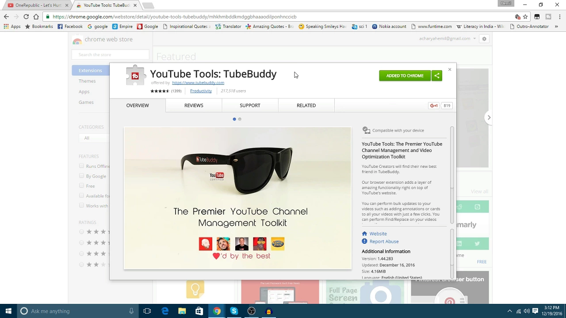Select the first screenshot carousel dot
Image resolution: width=566 pixels, height=318 pixels.
234,119
